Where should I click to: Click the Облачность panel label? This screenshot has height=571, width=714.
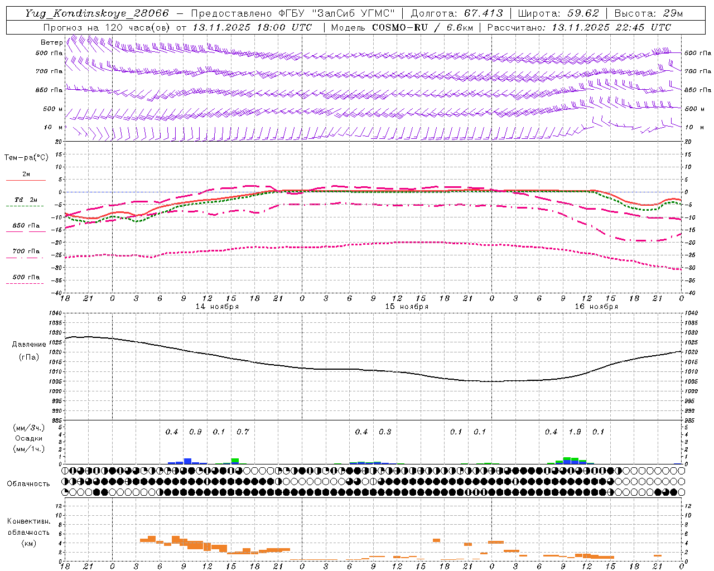(x=28, y=483)
